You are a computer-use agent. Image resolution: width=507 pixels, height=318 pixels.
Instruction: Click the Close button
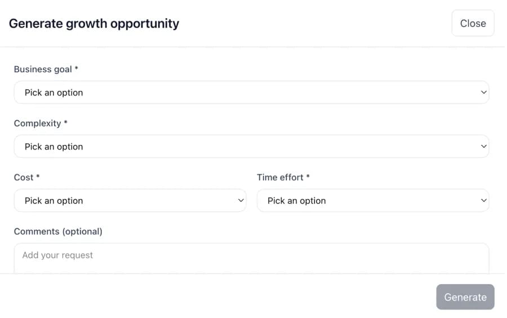[473, 23]
